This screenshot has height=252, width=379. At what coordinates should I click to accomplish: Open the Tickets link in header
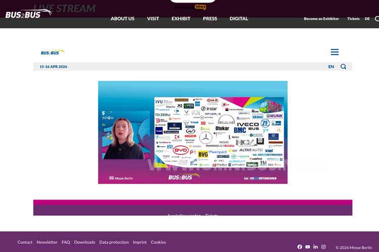(x=353, y=19)
